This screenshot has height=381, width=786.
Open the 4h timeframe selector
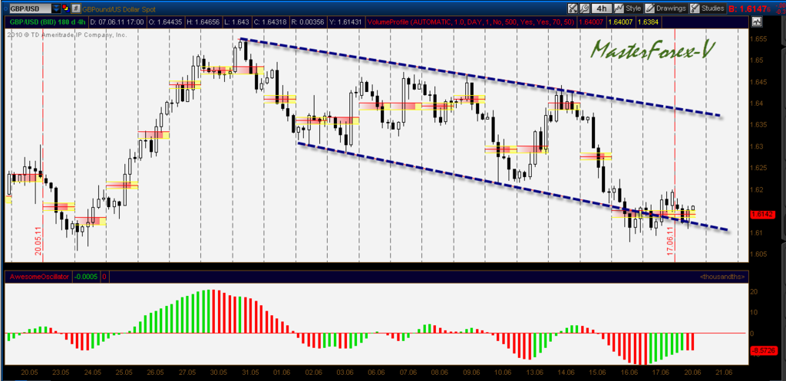pos(600,8)
